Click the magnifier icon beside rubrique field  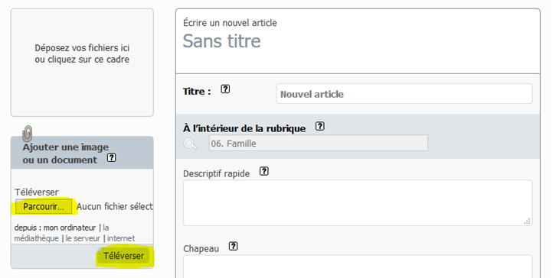pyautogui.click(x=191, y=144)
